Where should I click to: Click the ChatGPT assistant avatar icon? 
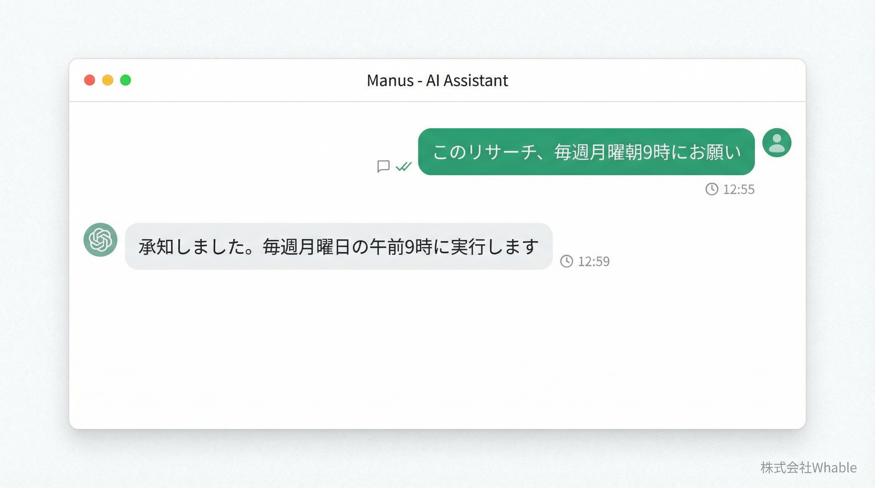[x=100, y=240]
